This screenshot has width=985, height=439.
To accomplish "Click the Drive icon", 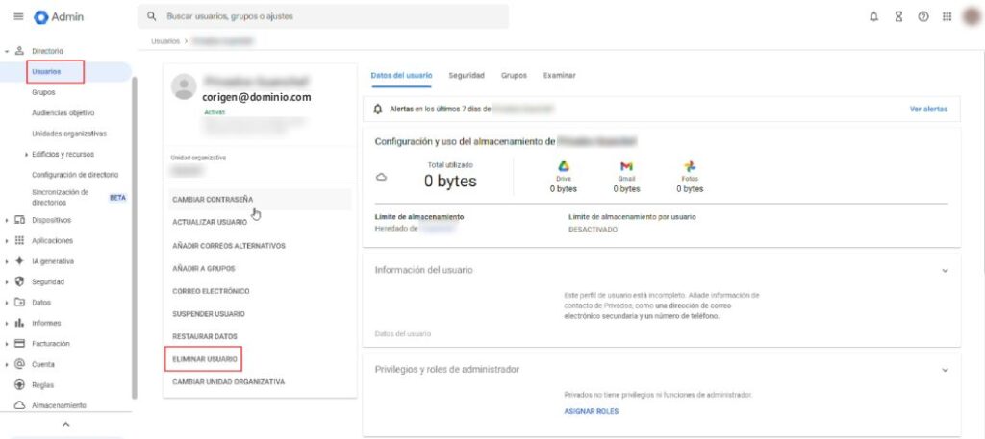I will pos(563,167).
